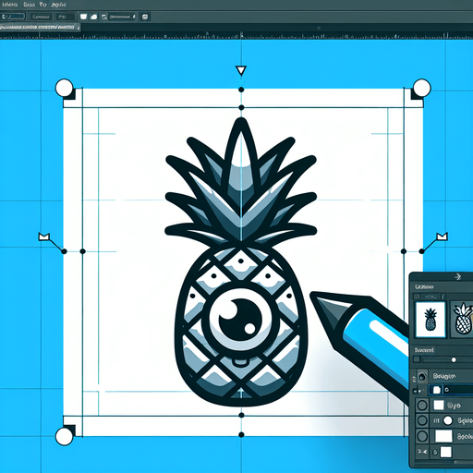The image size is (473, 473).
Task: Click the top-left toolbar input field
Action: tap(13, 17)
